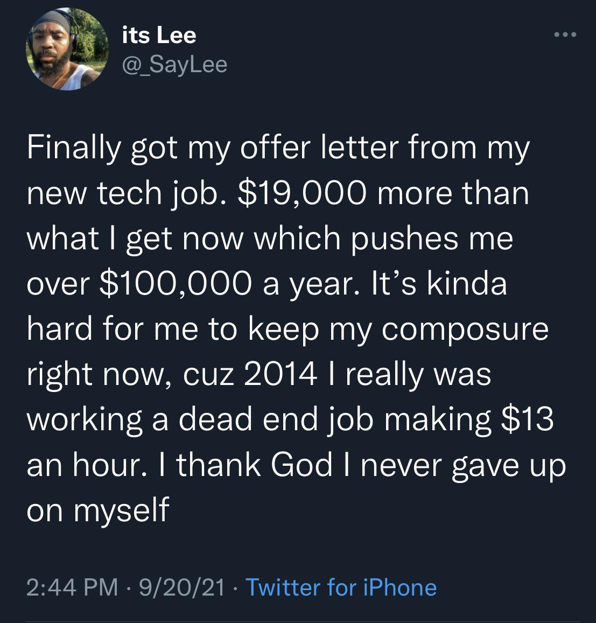The image size is (596, 623).
Task: Click the 2:44 PM timestamp
Action: (x=72, y=587)
